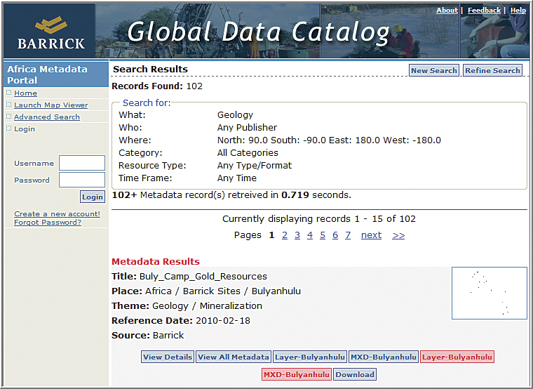Click the red Layer-Bulyanhulu button
The height and width of the screenshot is (389, 533).
coord(457,357)
